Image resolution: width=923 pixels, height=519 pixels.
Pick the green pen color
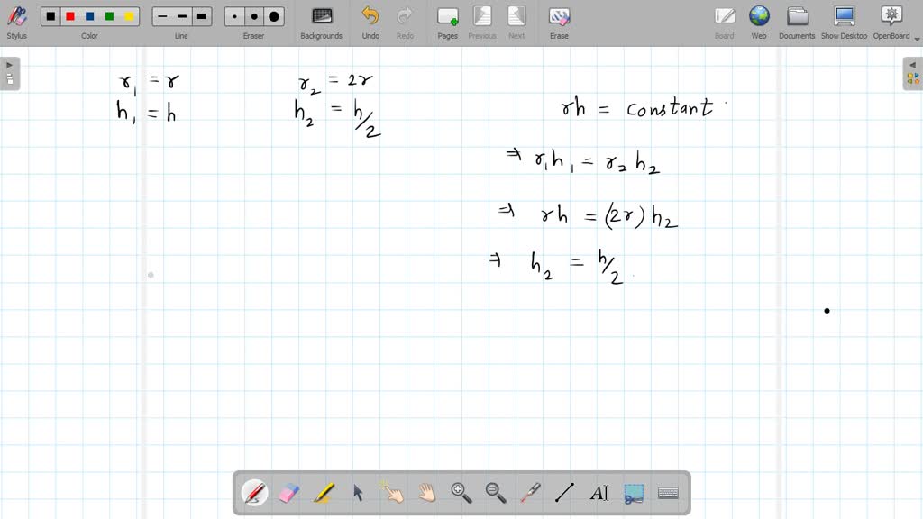pyautogui.click(x=109, y=16)
